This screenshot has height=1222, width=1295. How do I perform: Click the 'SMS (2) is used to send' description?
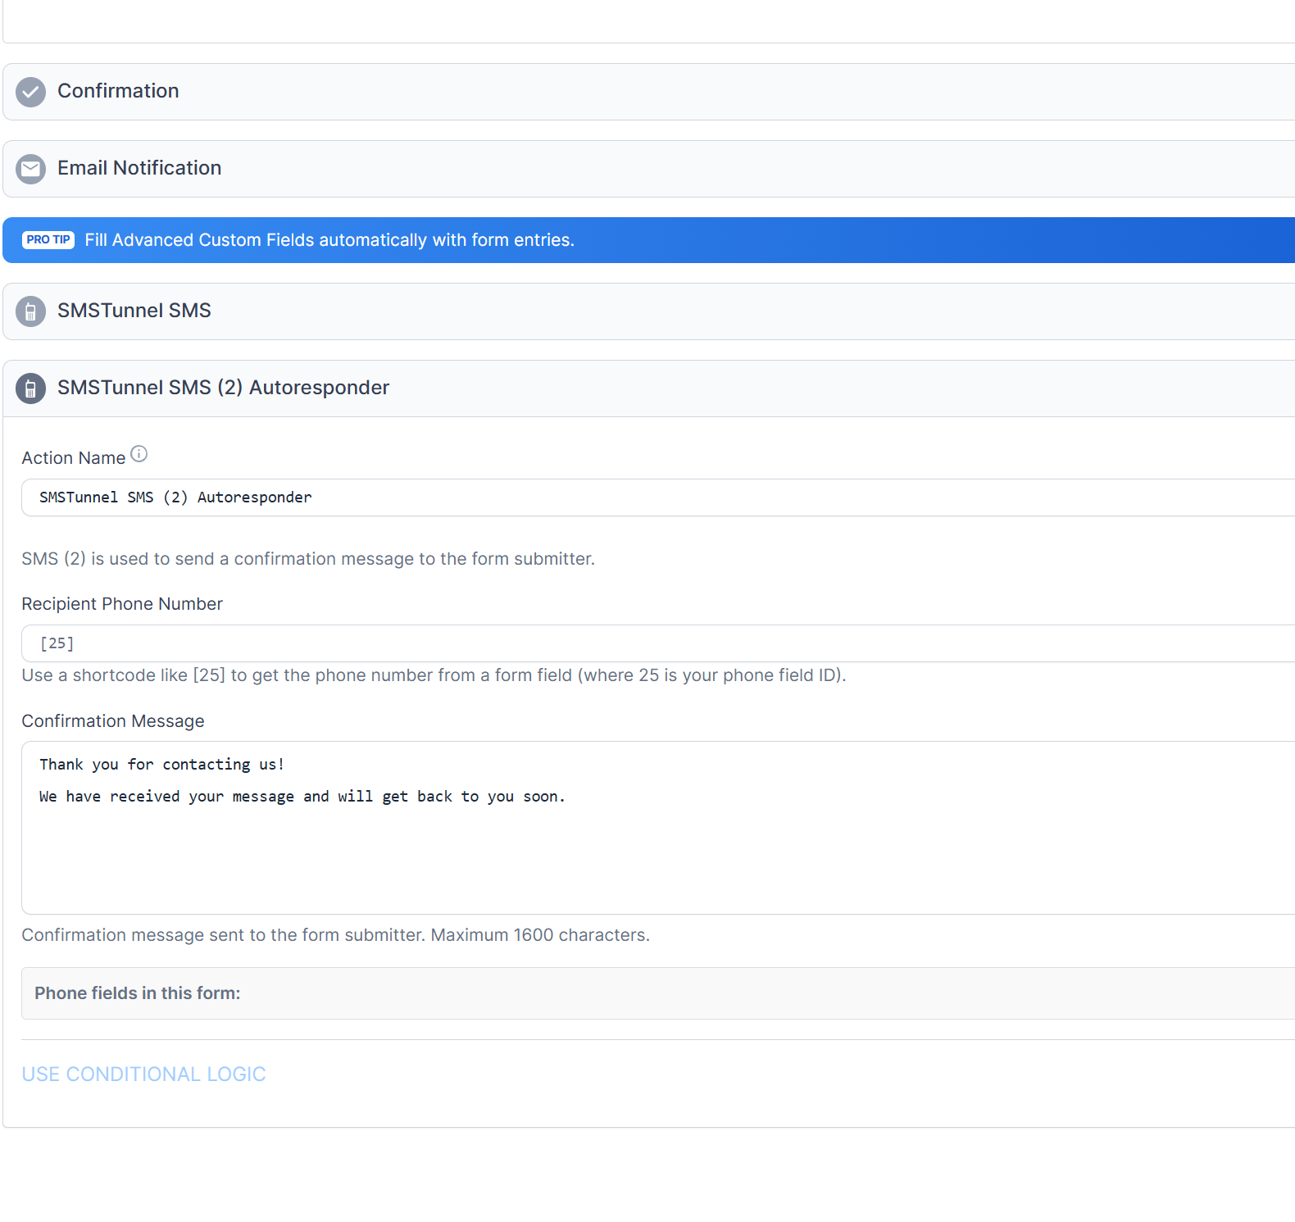[308, 559]
